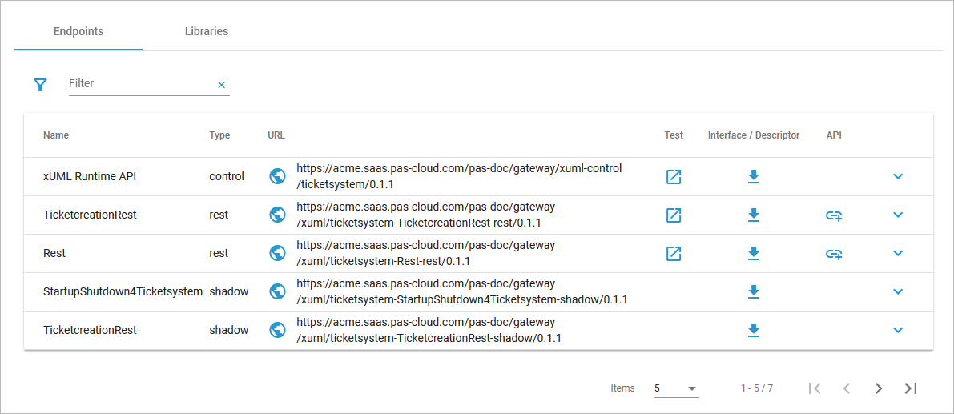Switch to the Libraries tab
The width and height of the screenshot is (954, 414).
pos(207,32)
